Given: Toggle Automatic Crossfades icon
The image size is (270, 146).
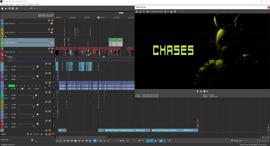Looking at the screenshot, I should (151, 141).
